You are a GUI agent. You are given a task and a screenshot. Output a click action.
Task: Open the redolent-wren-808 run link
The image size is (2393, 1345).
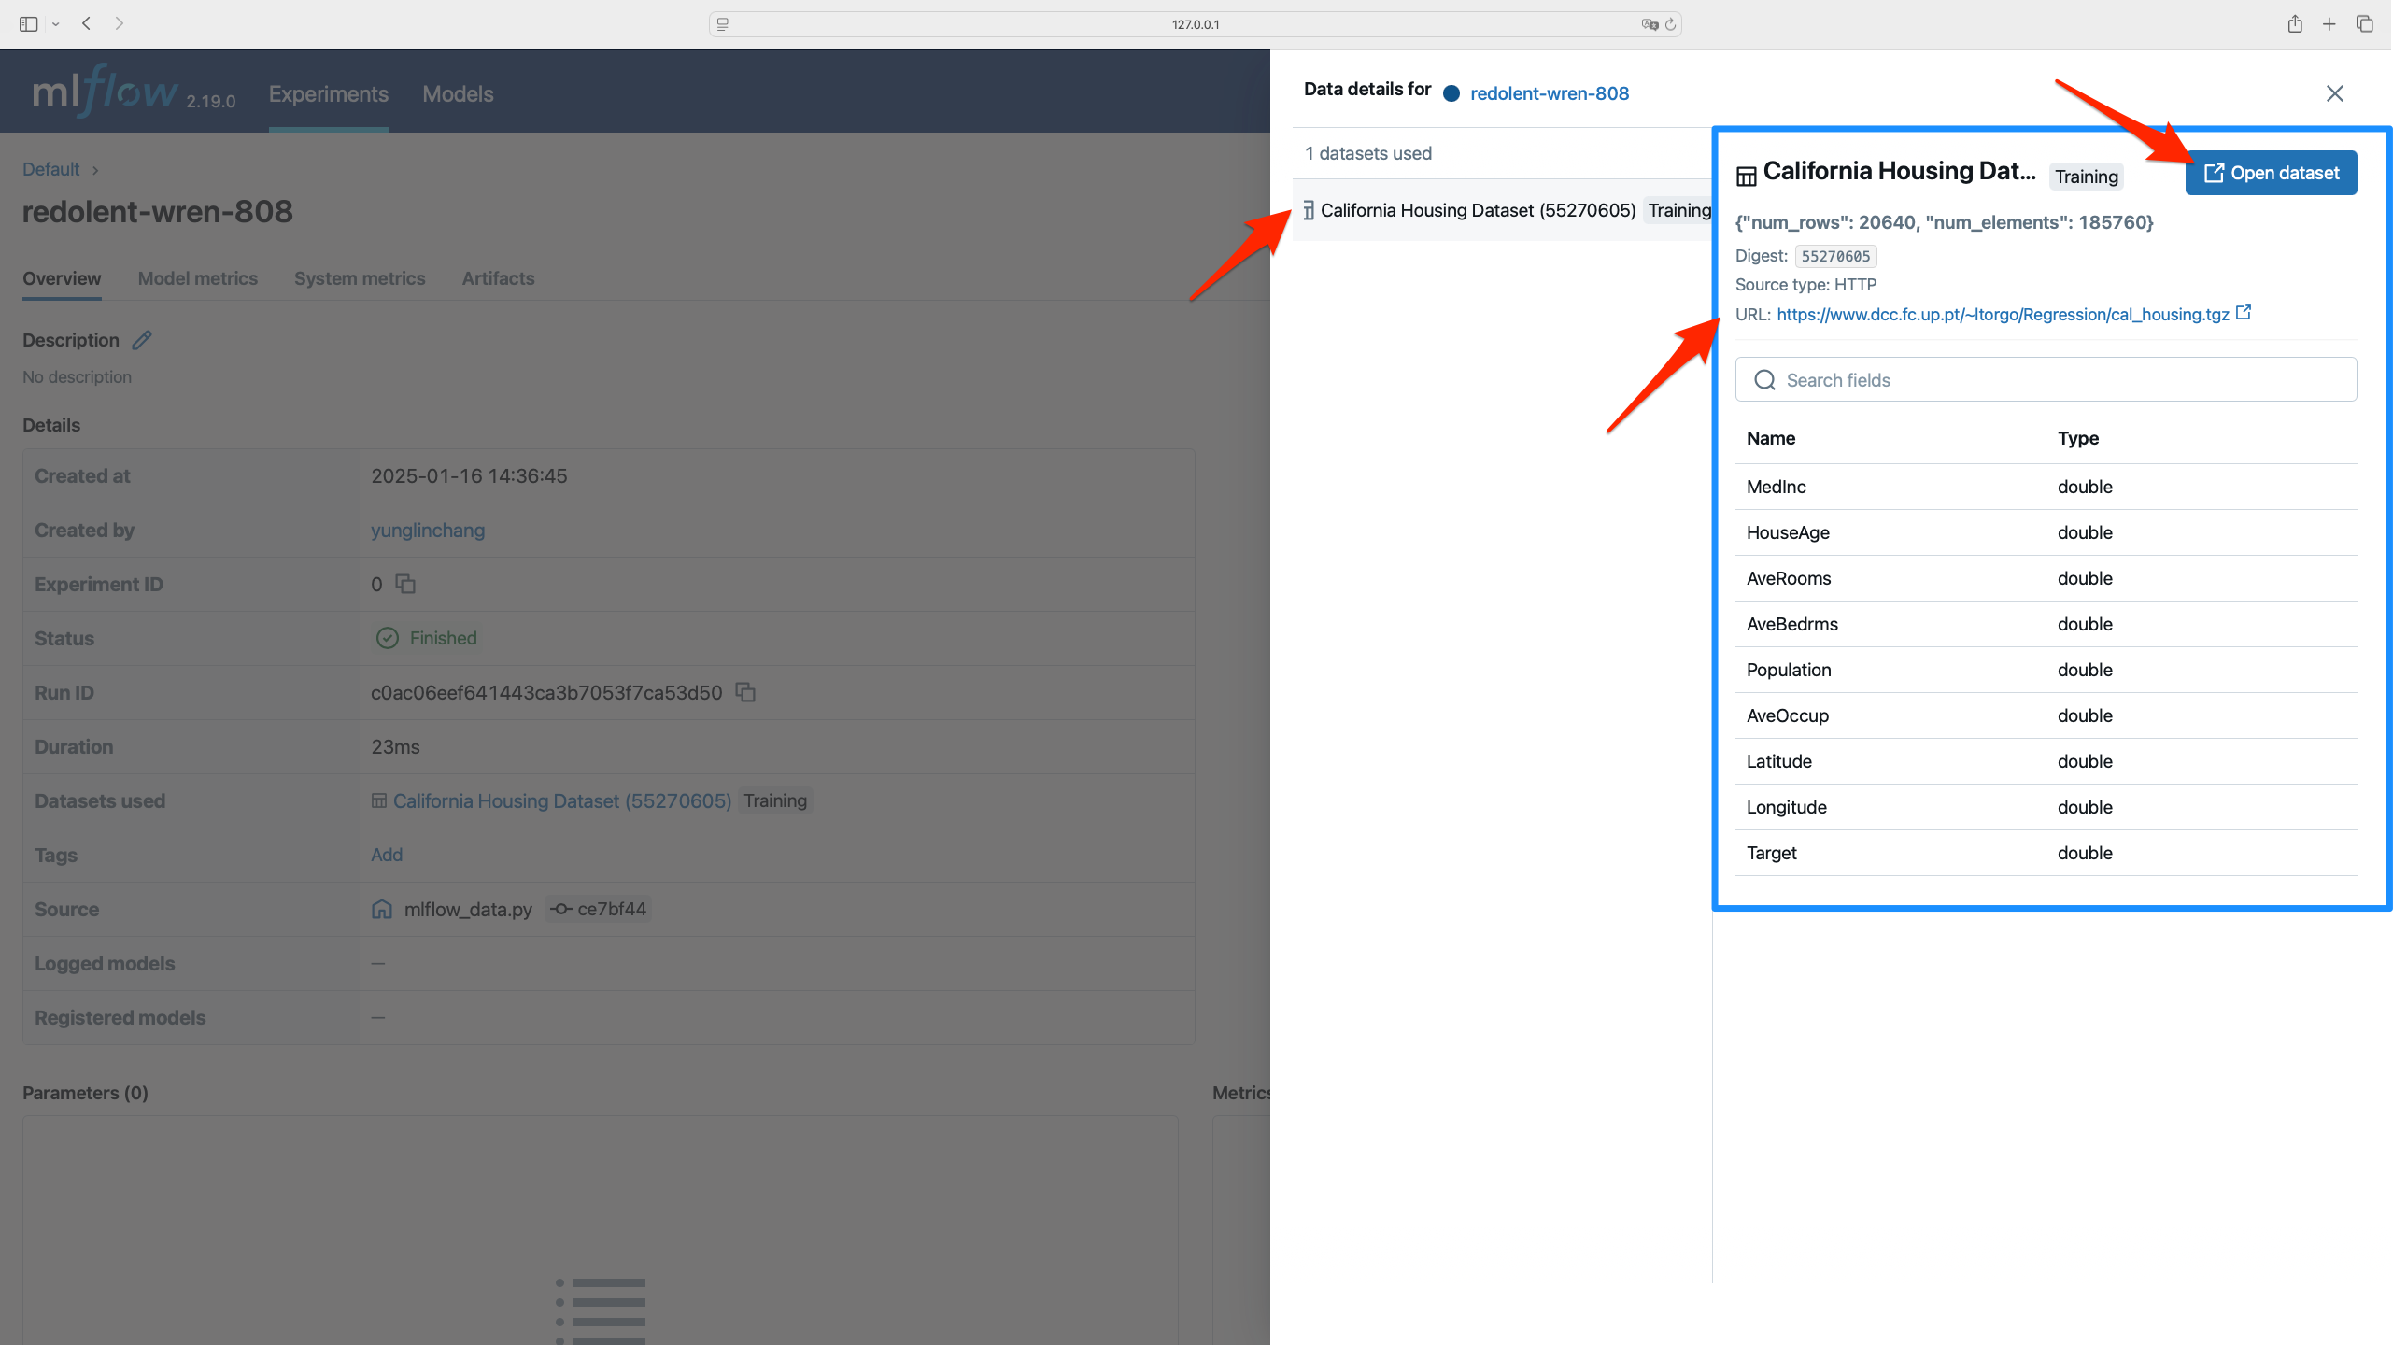1549,93
